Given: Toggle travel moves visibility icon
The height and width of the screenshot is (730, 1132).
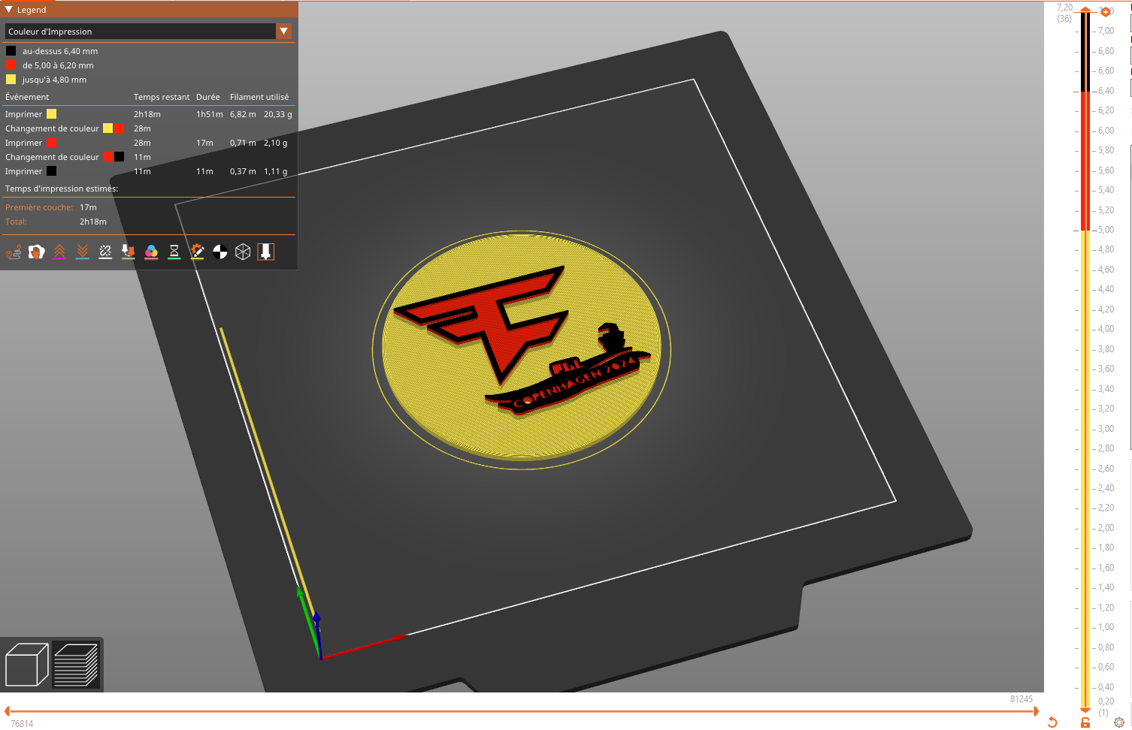Looking at the screenshot, I should pos(14,252).
